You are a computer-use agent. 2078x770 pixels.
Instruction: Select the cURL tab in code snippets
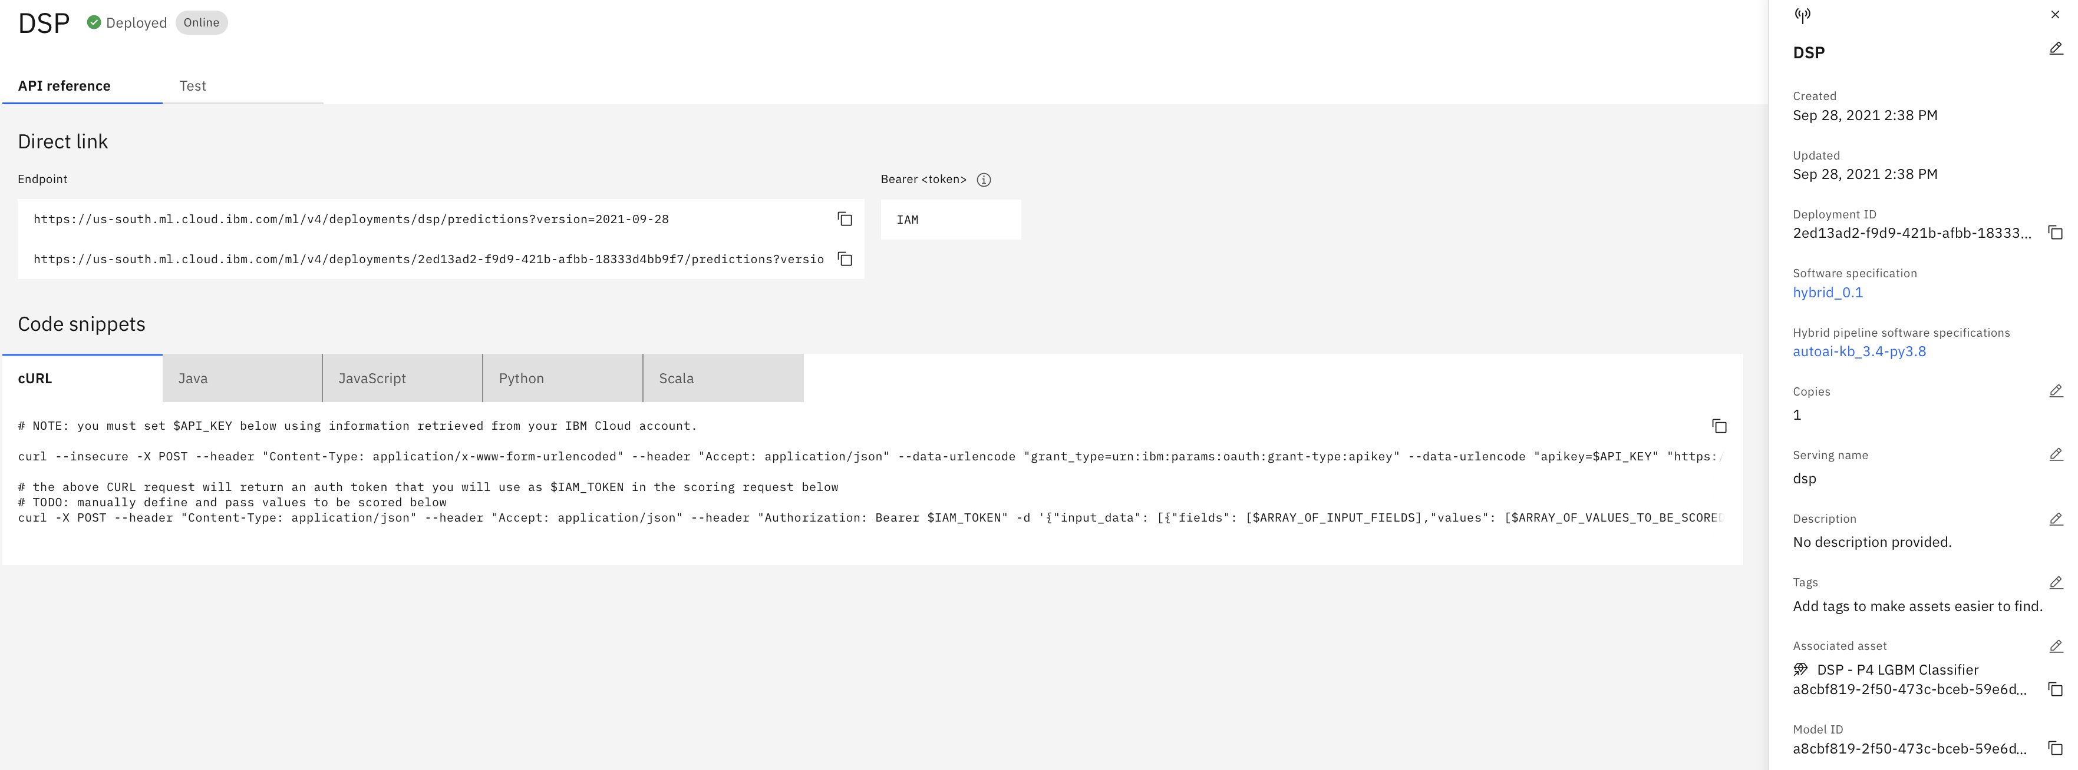click(x=36, y=379)
